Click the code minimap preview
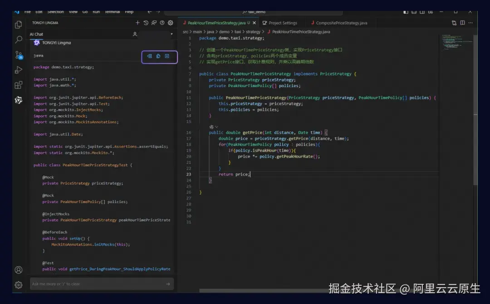This screenshot has width=490, height=304. pyautogui.click(x=456, y=42)
